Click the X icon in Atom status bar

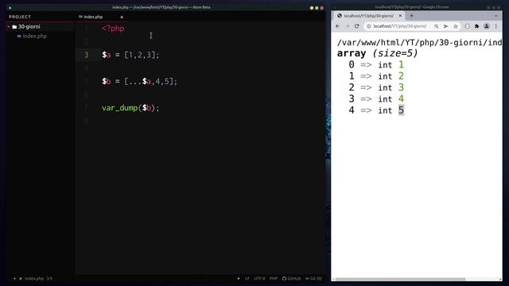point(21,279)
